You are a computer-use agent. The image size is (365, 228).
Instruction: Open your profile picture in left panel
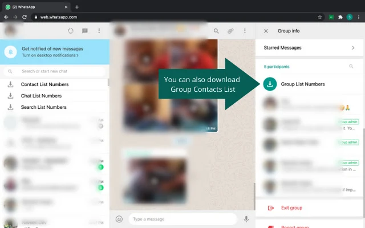[10, 30]
